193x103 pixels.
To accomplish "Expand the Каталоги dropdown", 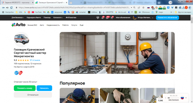I will tap(58, 18).
